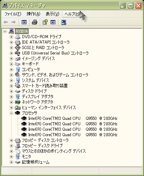Maximize the デバイス マネージャ window
This screenshot has height=176, width=144.
point(130,5)
